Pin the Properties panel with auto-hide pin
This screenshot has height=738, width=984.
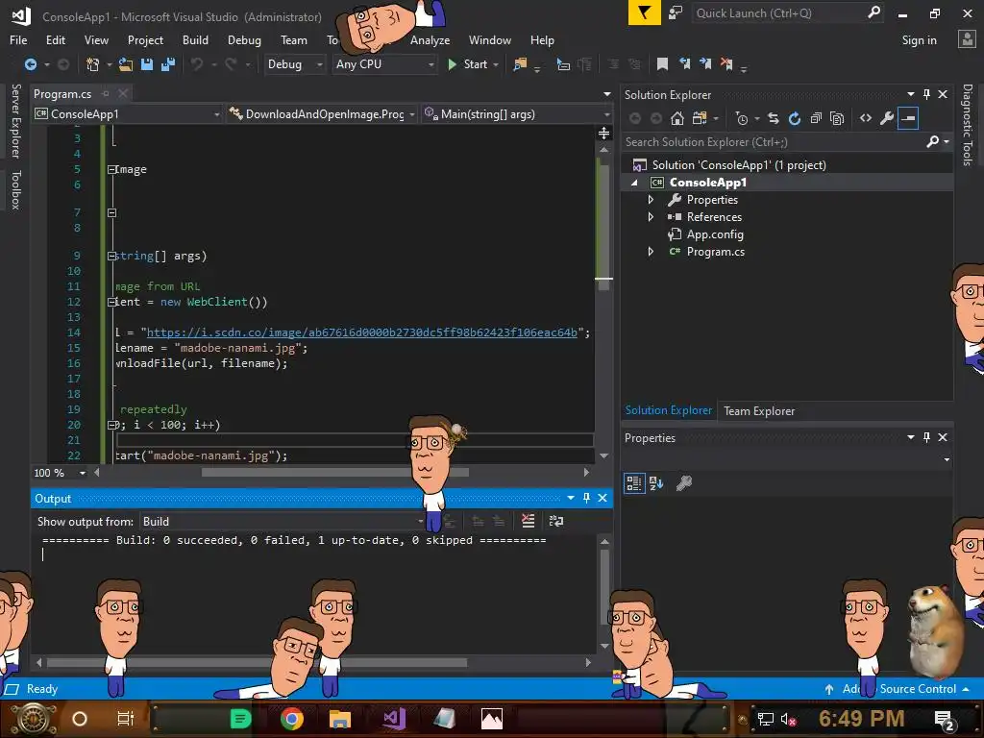(927, 437)
